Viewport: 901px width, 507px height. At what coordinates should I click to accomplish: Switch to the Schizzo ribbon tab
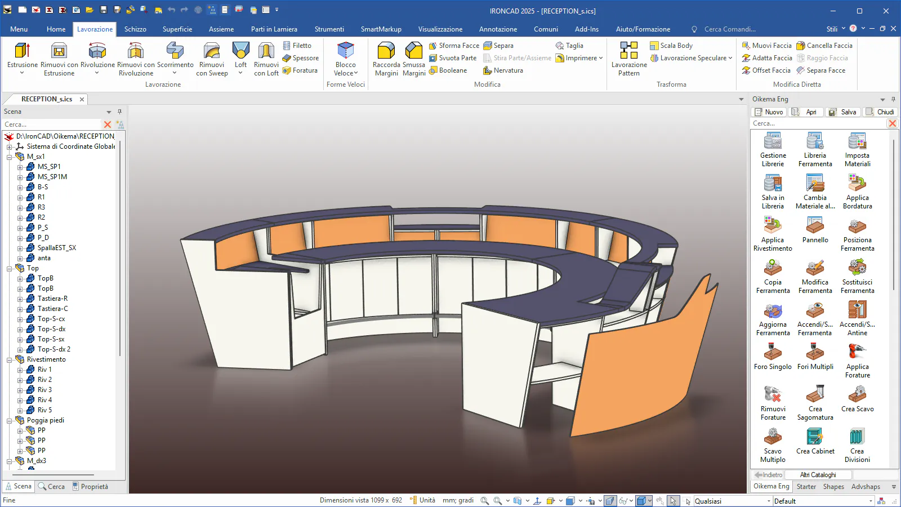tap(135, 29)
